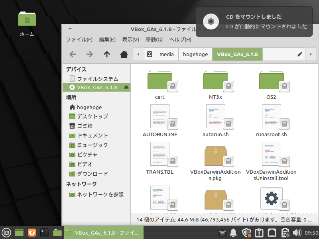Open ビデオ in sidebar

(x=96, y=164)
